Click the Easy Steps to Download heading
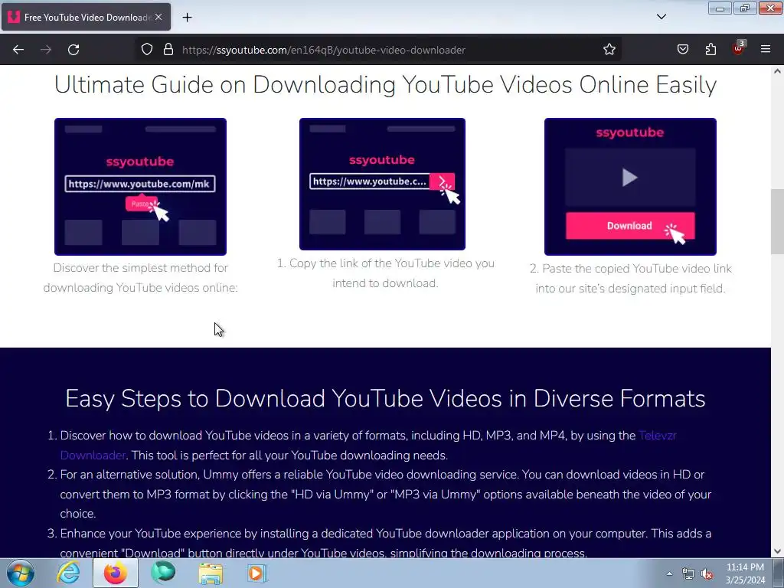The width and height of the screenshot is (784, 588). 385,398
